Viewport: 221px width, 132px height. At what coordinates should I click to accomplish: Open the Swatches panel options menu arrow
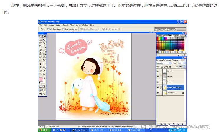[x=185, y=35]
